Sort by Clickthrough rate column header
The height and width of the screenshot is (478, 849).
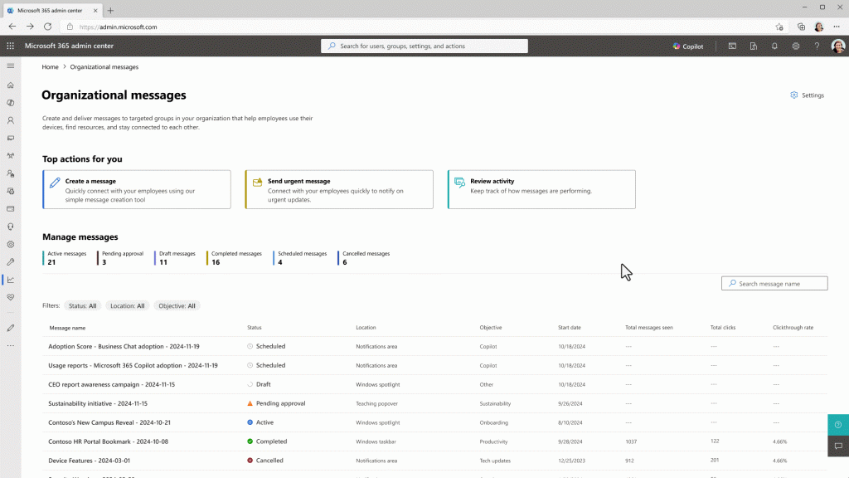793,328
